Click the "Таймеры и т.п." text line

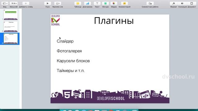(71, 71)
